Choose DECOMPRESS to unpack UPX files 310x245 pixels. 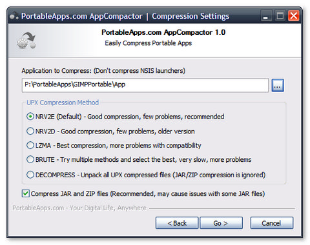(30, 175)
